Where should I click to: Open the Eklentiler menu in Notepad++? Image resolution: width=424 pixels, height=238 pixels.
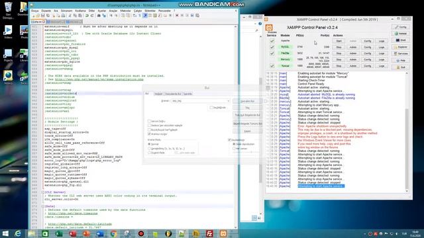coord(150,11)
